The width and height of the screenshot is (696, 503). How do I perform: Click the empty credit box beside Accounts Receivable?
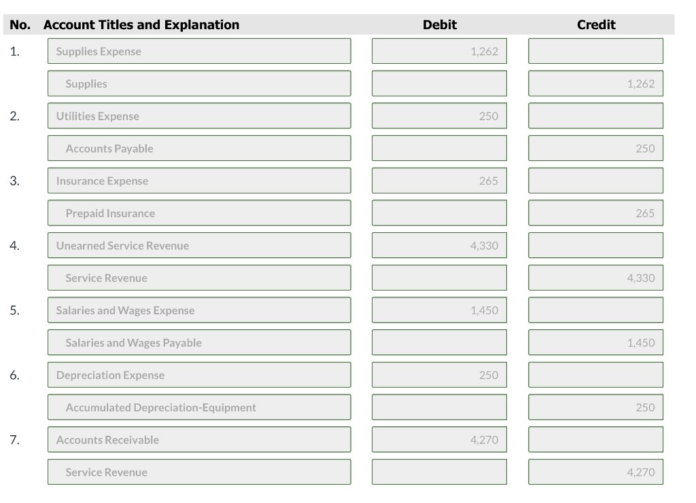pyautogui.click(x=595, y=439)
